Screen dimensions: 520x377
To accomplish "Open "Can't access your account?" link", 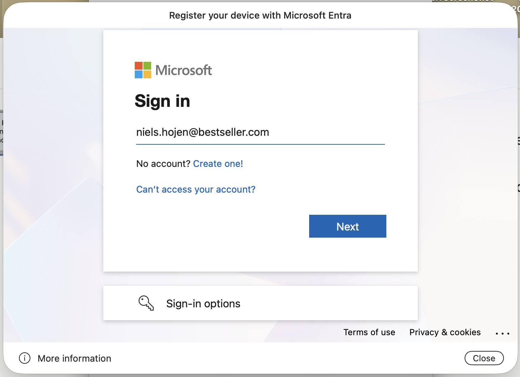I will point(196,189).
